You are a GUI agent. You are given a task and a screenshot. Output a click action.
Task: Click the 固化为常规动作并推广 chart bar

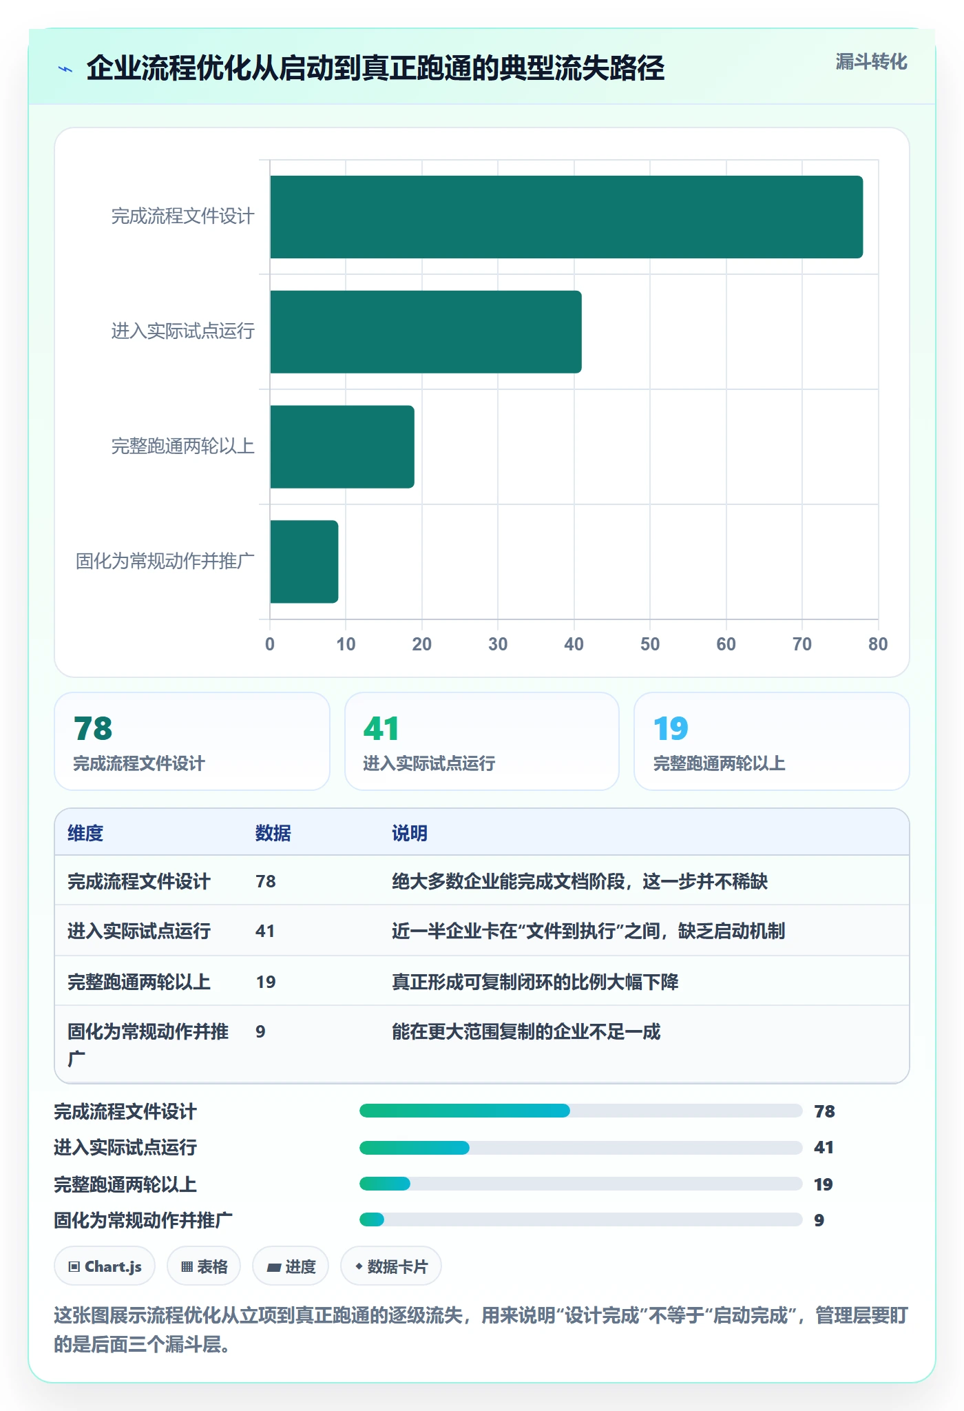click(304, 562)
